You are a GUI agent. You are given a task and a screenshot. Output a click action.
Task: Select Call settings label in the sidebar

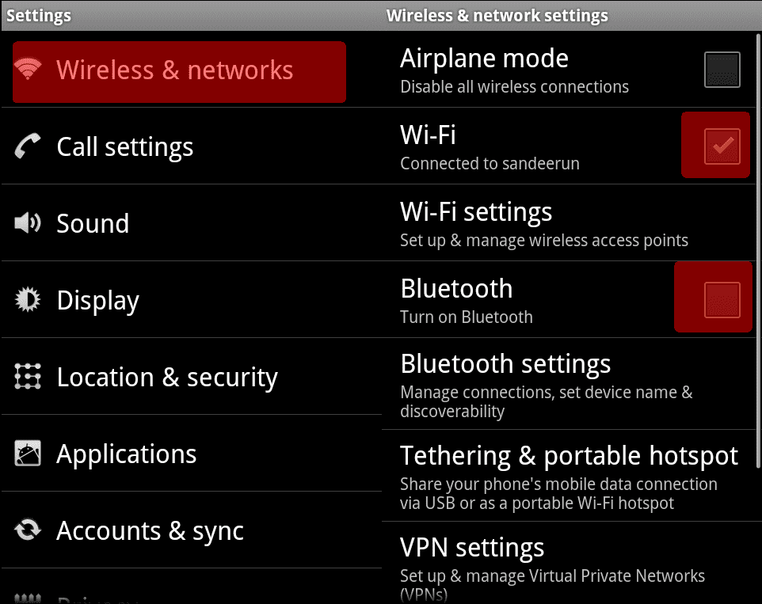(125, 147)
